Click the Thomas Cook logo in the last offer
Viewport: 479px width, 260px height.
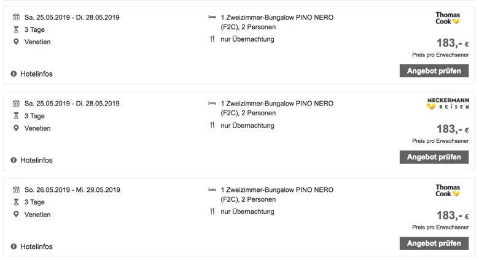(448, 191)
